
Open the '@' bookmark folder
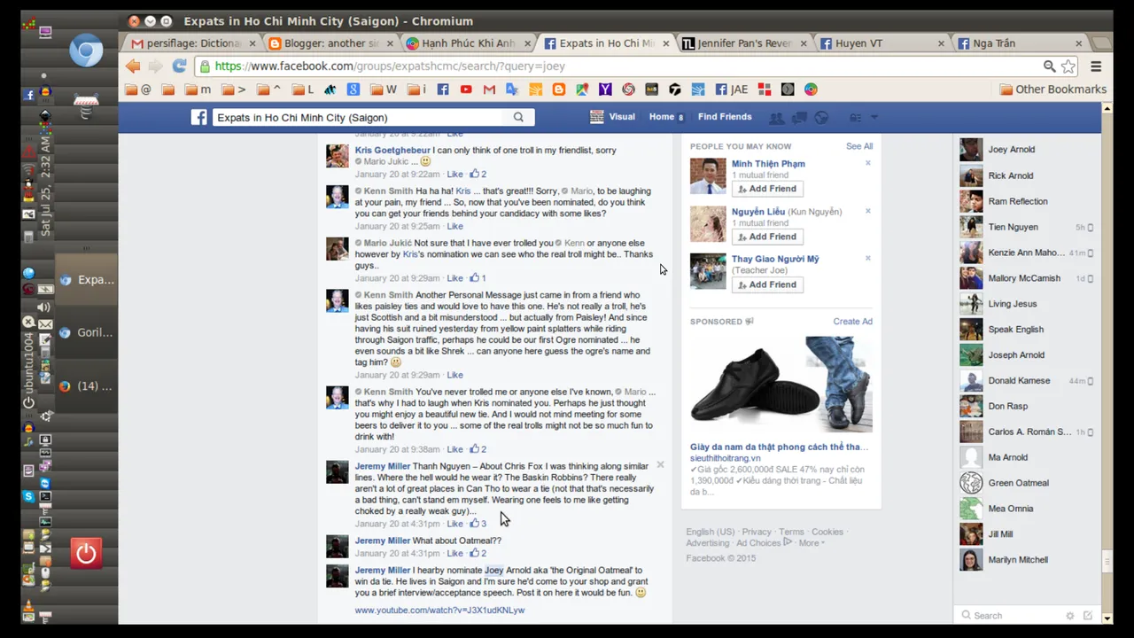pyautogui.click(x=138, y=89)
